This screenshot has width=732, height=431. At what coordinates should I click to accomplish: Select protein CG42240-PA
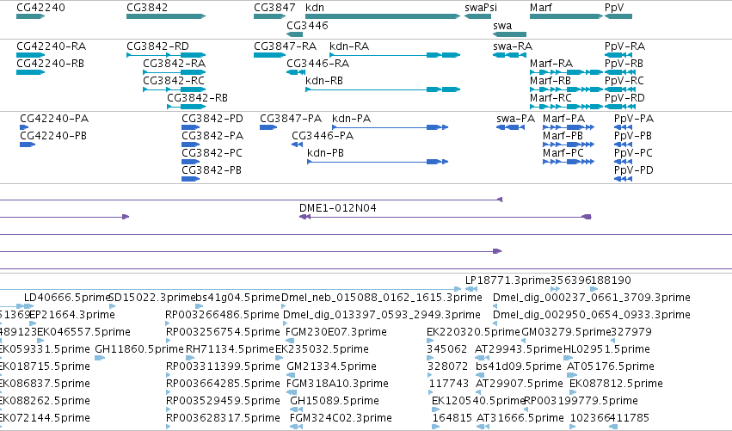pyautogui.click(x=24, y=127)
